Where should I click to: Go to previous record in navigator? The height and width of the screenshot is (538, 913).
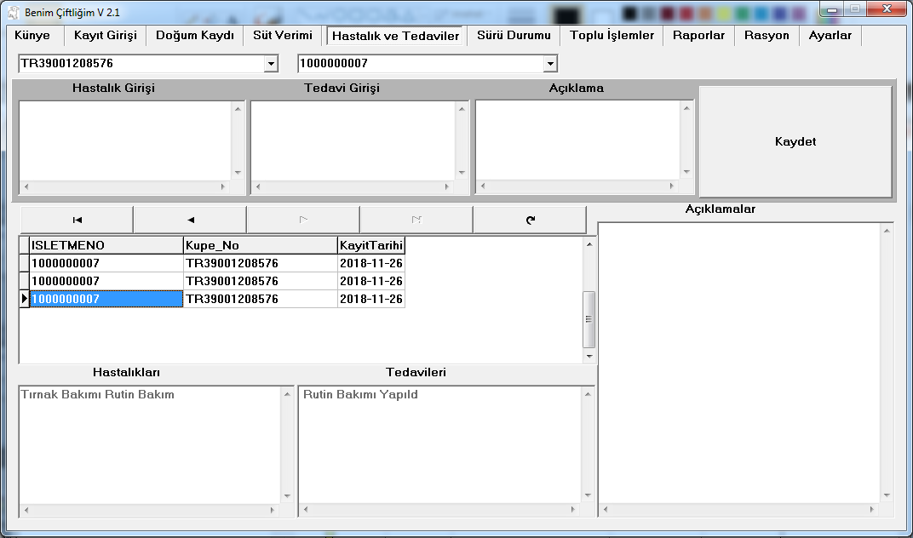pyautogui.click(x=190, y=220)
